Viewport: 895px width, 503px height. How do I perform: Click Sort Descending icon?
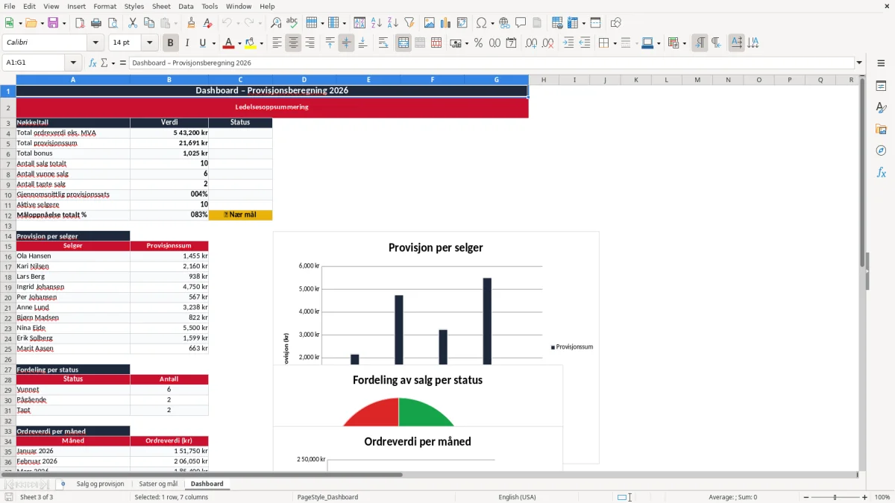392,23
